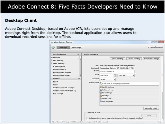
Task: Click the window title bar app icon
Action: coord(52,42)
